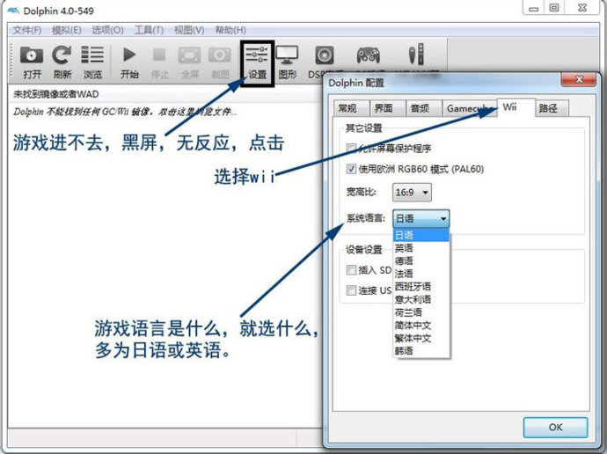Viewport: 607px width, 454px height.
Task: Collapse the system language (系统语言) combo box
Action: click(421, 219)
